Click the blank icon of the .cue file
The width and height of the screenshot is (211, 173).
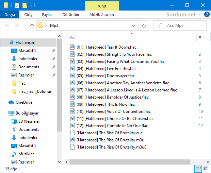[x=72, y=133]
